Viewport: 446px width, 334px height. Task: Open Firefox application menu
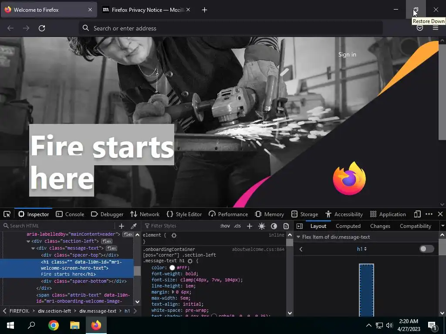436,28
